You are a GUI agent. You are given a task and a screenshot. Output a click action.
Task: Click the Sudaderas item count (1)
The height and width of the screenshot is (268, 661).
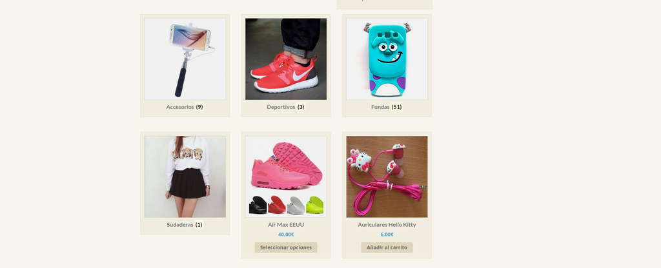tap(199, 225)
